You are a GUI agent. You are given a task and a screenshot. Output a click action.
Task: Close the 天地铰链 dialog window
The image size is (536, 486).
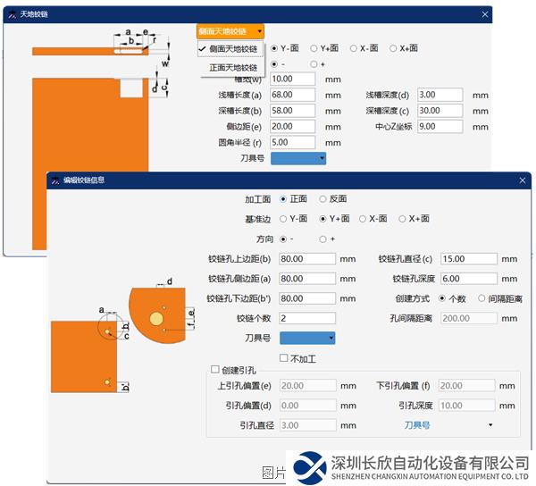pos(486,14)
